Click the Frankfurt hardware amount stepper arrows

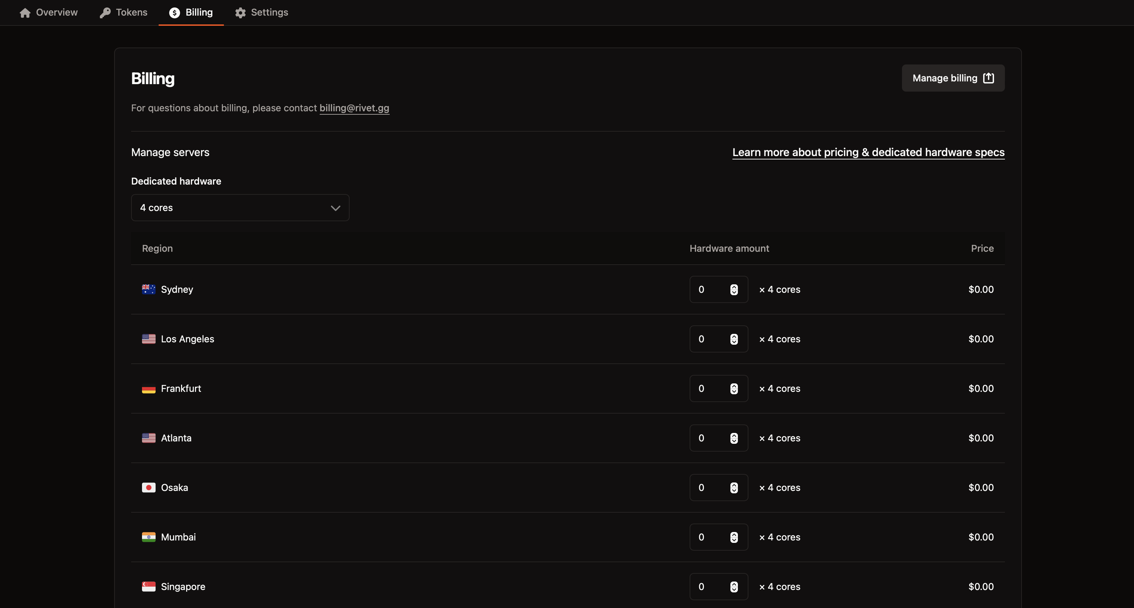(734, 388)
